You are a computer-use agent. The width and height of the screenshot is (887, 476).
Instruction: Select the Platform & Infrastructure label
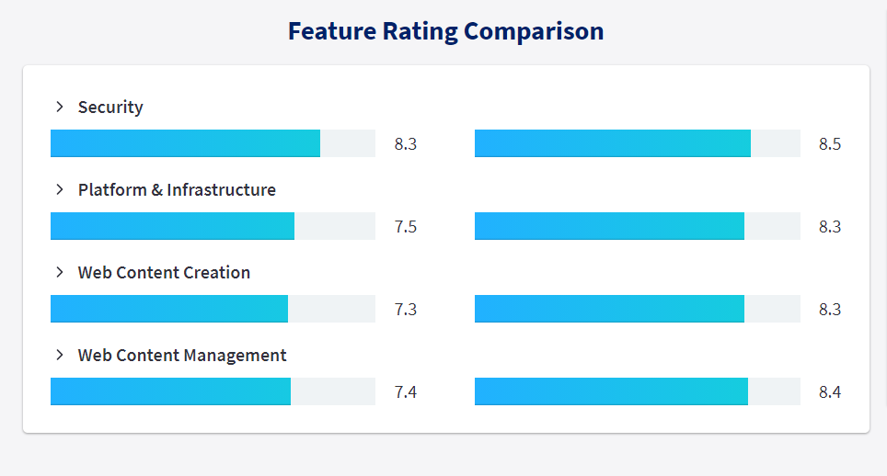[x=177, y=189]
